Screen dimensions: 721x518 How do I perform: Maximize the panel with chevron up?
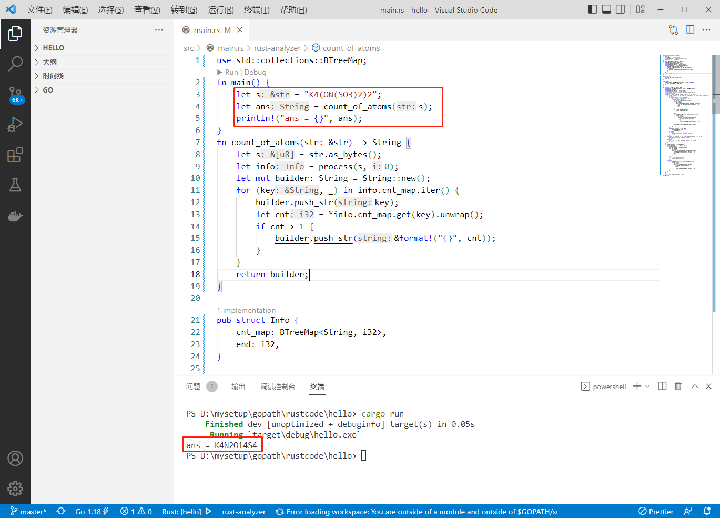[695, 386]
